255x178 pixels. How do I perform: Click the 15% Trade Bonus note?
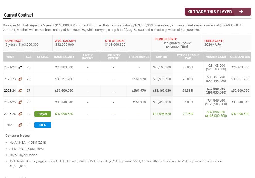click(x=115, y=164)
